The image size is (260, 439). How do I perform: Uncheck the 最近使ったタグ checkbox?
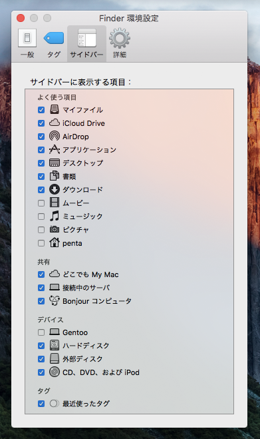tap(41, 404)
